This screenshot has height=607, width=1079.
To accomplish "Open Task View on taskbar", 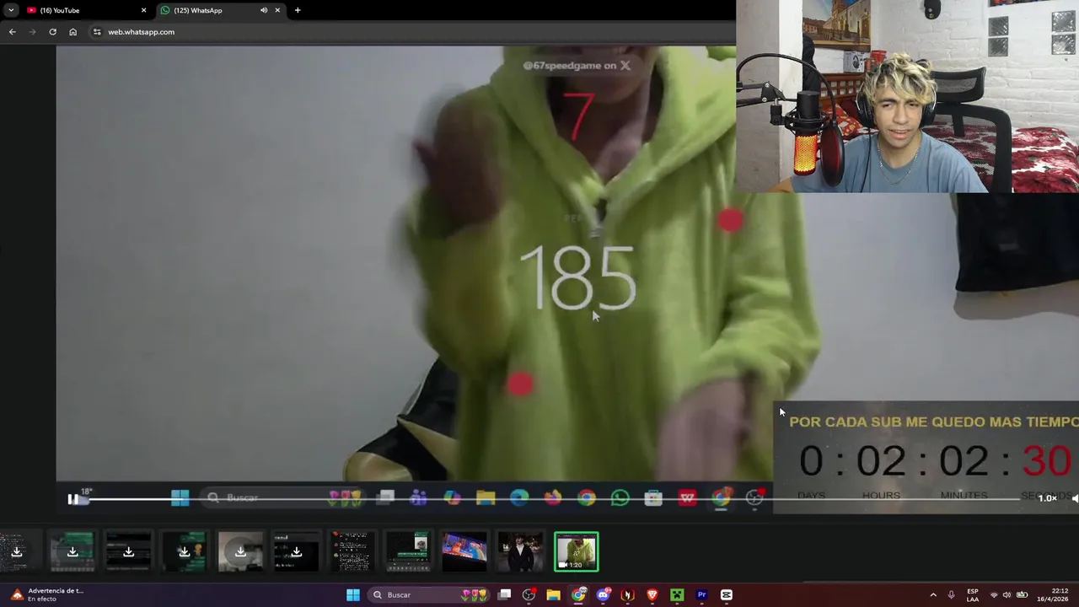I will [504, 595].
